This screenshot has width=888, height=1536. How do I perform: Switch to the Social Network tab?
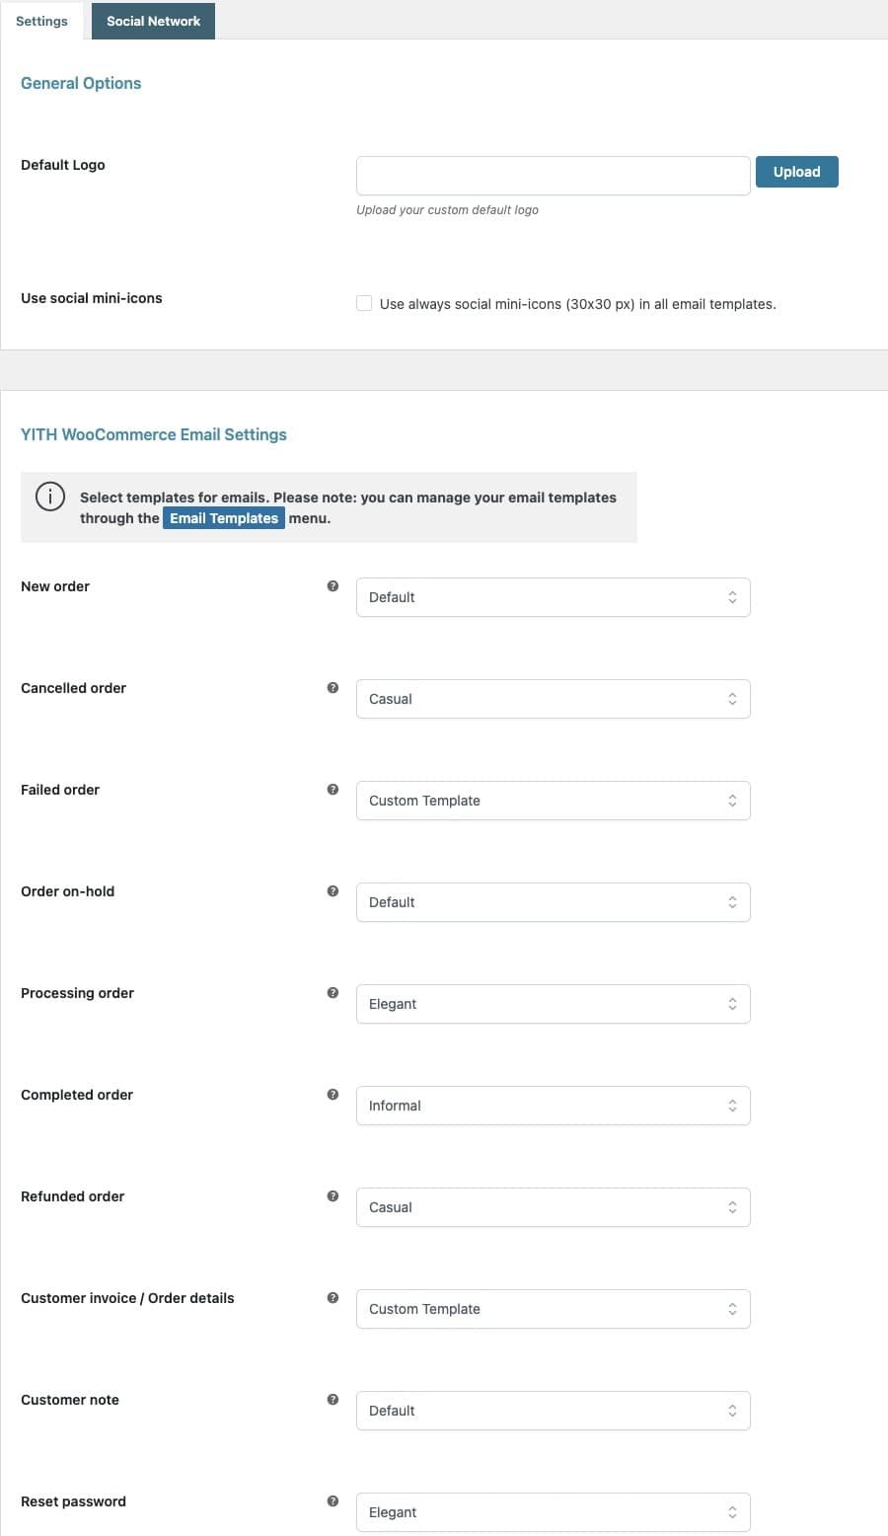(153, 21)
